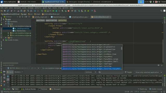The image size is (166, 93).
Task: Expand the res folder
Action: click(x=6, y=38)
